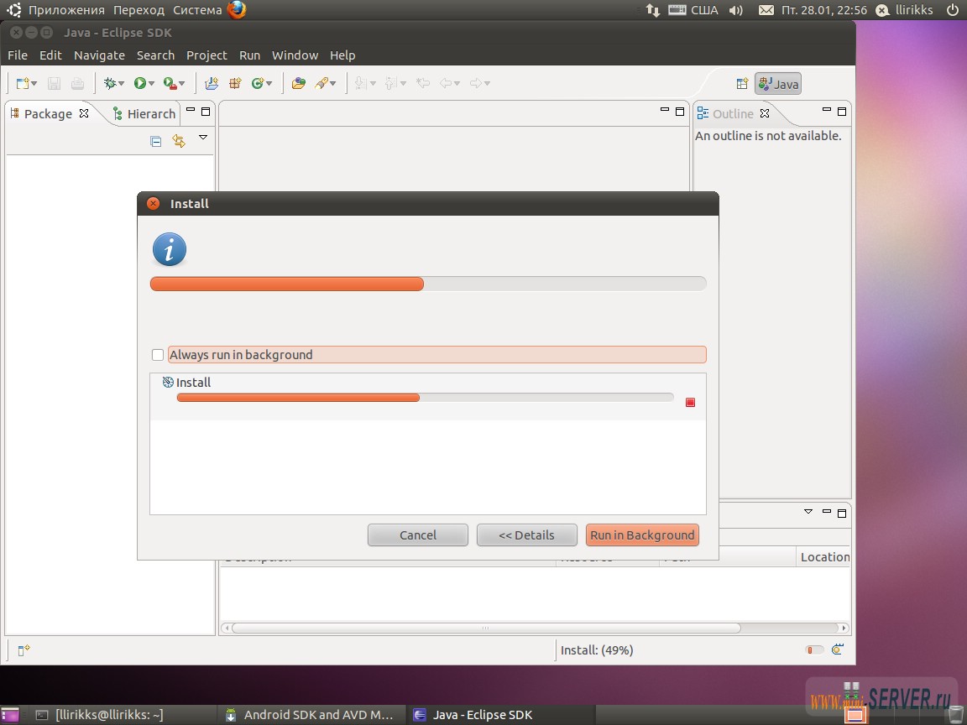967x725 pixels.
Task: Click the Open Perspective icon
Action: point(742,84)
